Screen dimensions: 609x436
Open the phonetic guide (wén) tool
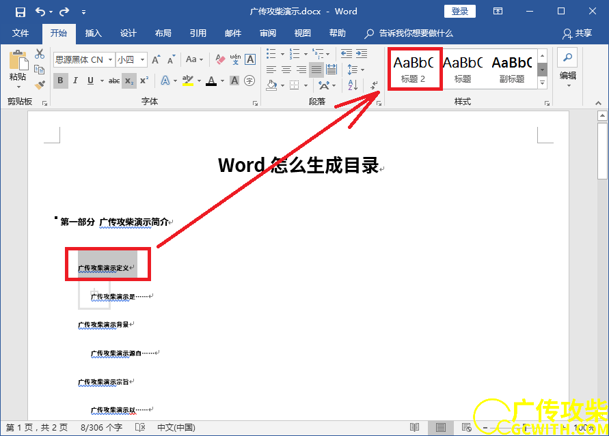click(x=235, y=59)
